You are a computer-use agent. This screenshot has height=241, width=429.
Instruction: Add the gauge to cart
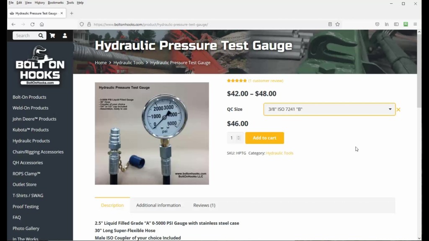click(x=265, y=138)
